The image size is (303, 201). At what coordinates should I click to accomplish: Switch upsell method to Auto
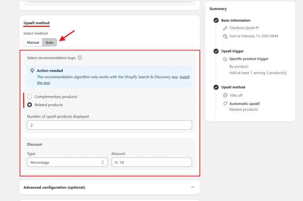(49, 43)
